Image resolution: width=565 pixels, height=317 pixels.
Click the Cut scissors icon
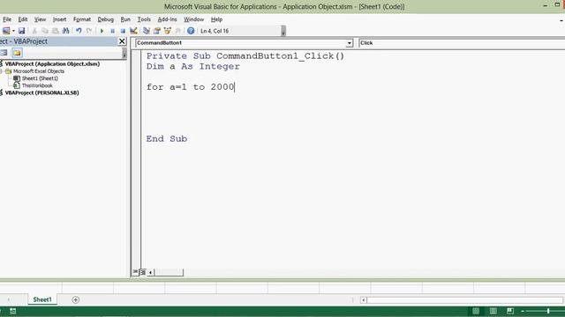[34, 31]
